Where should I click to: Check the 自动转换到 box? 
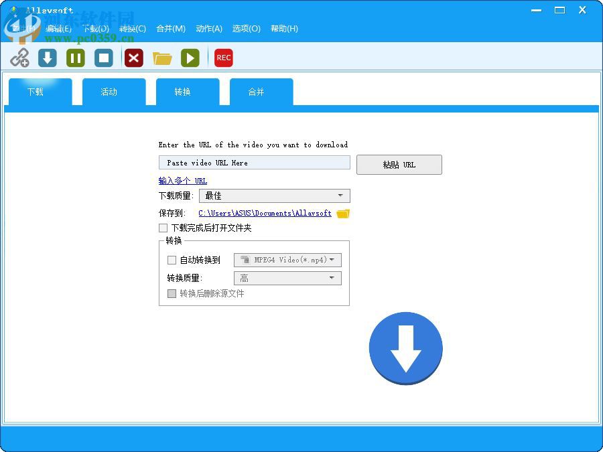(x=172, y=260)
